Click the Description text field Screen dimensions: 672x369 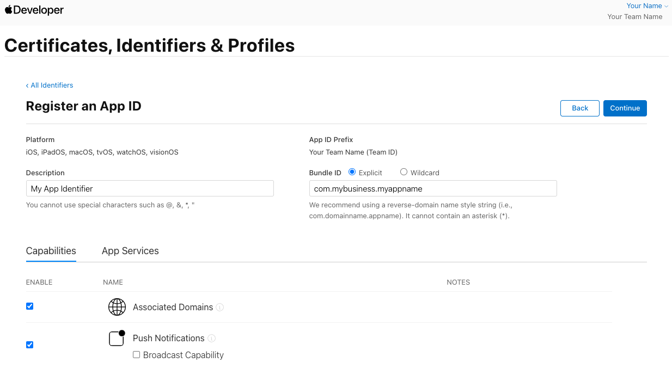(150, 189)
